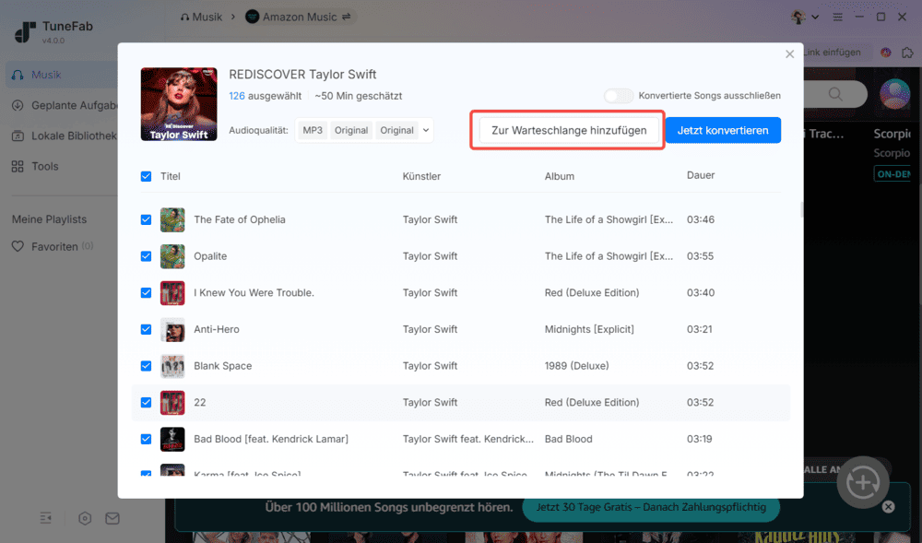The height and width of the screenshot is (543, 922).
Task: Click the Dauer column header
Action: pyautogui.click(x=701, y=175)
